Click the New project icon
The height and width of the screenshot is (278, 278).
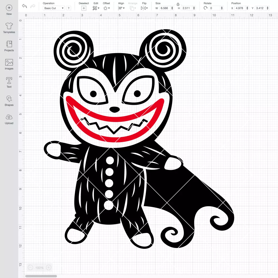coord(9,8)
